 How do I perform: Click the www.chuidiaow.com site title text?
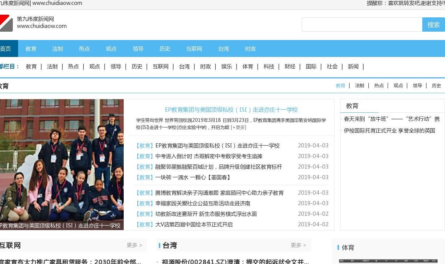pos(42,26)
